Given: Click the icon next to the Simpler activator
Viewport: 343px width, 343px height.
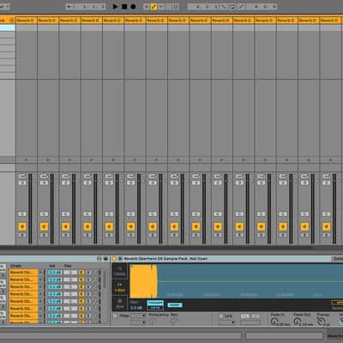Looking at the screenshot, I should click(x=120, y=259).
